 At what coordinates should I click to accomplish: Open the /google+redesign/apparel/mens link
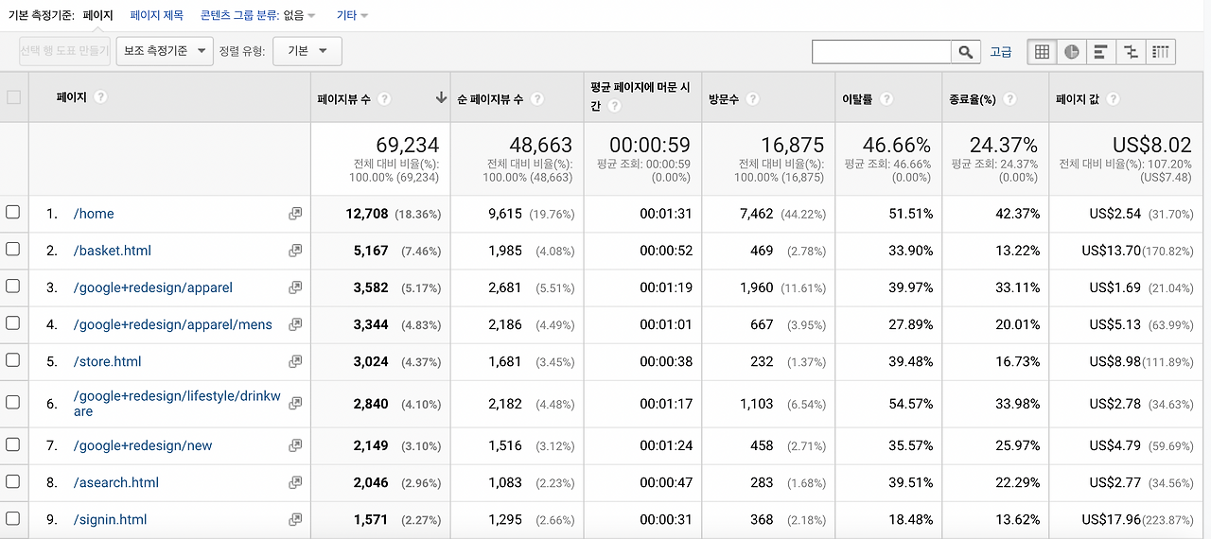pos(173,324)
